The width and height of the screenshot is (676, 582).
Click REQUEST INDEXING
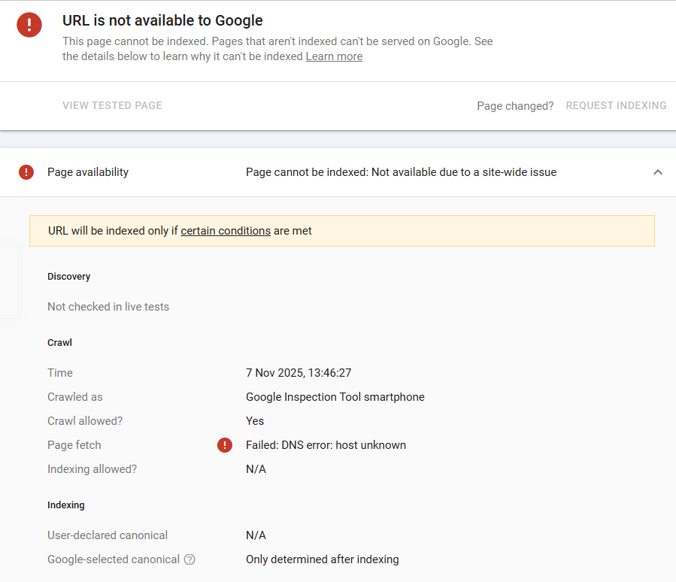coord(616,106)
